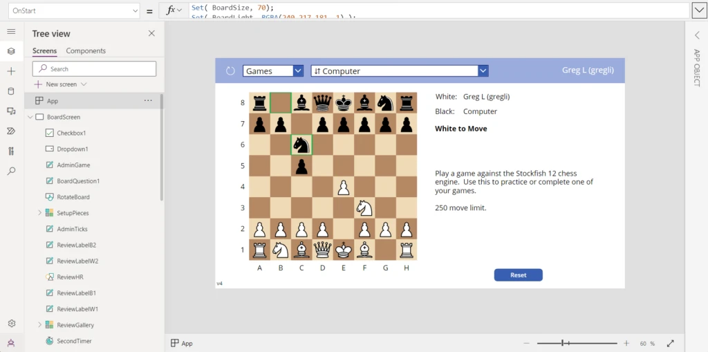Open the Data icon in left rail
This screenshot has height=352, width=708.
11,91
